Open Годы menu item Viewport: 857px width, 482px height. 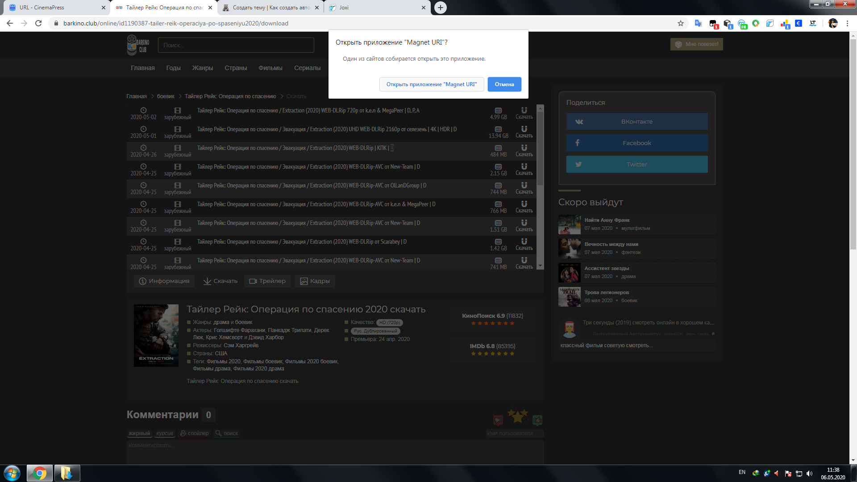[173, 68]
